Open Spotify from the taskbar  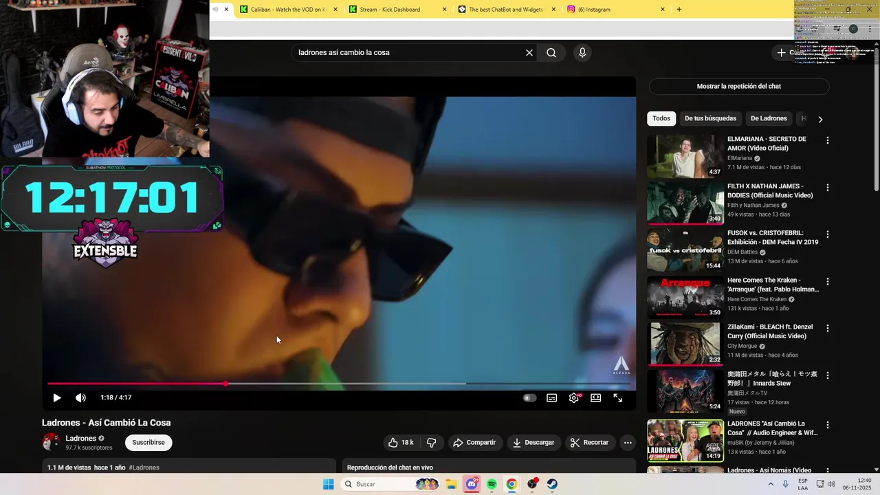[x=492, y=485]
